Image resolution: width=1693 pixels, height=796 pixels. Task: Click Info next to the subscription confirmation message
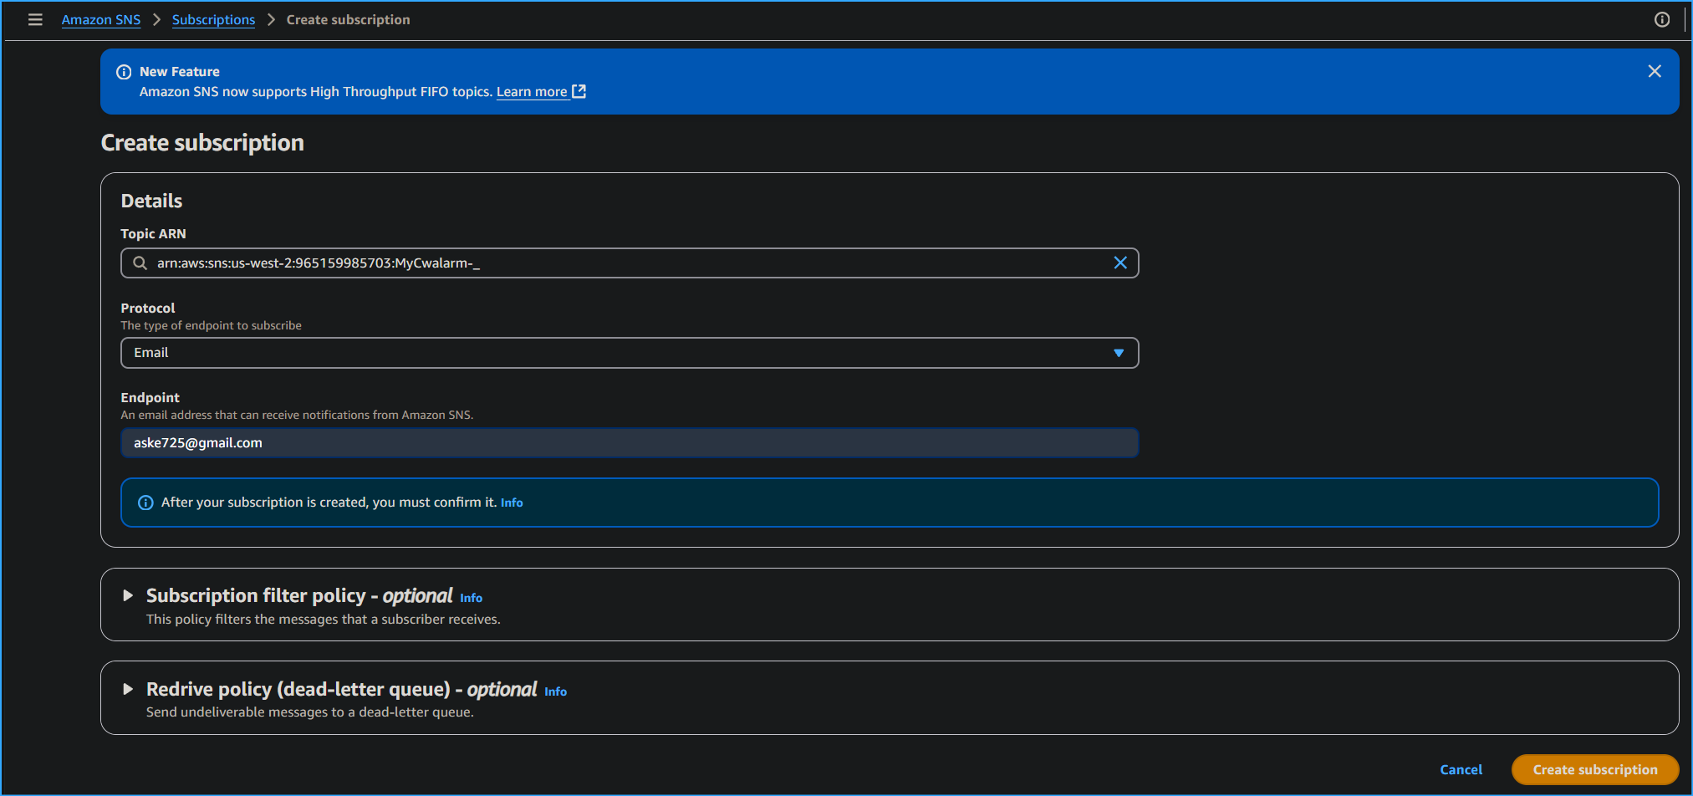pos(512,503)
